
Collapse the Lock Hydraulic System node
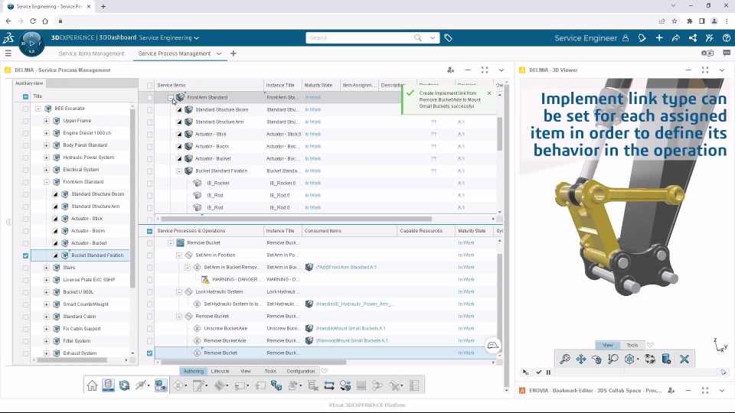pyautogui.click(x=178, y=291)
